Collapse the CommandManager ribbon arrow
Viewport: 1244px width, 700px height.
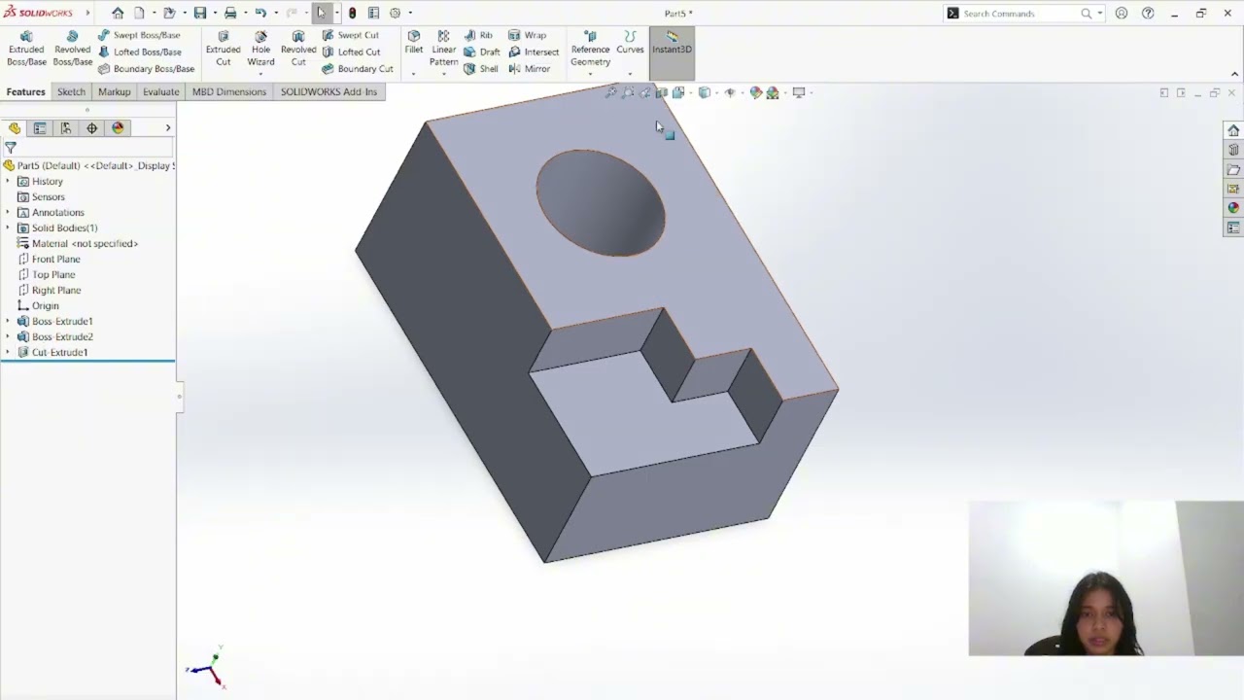[1235, 74]
